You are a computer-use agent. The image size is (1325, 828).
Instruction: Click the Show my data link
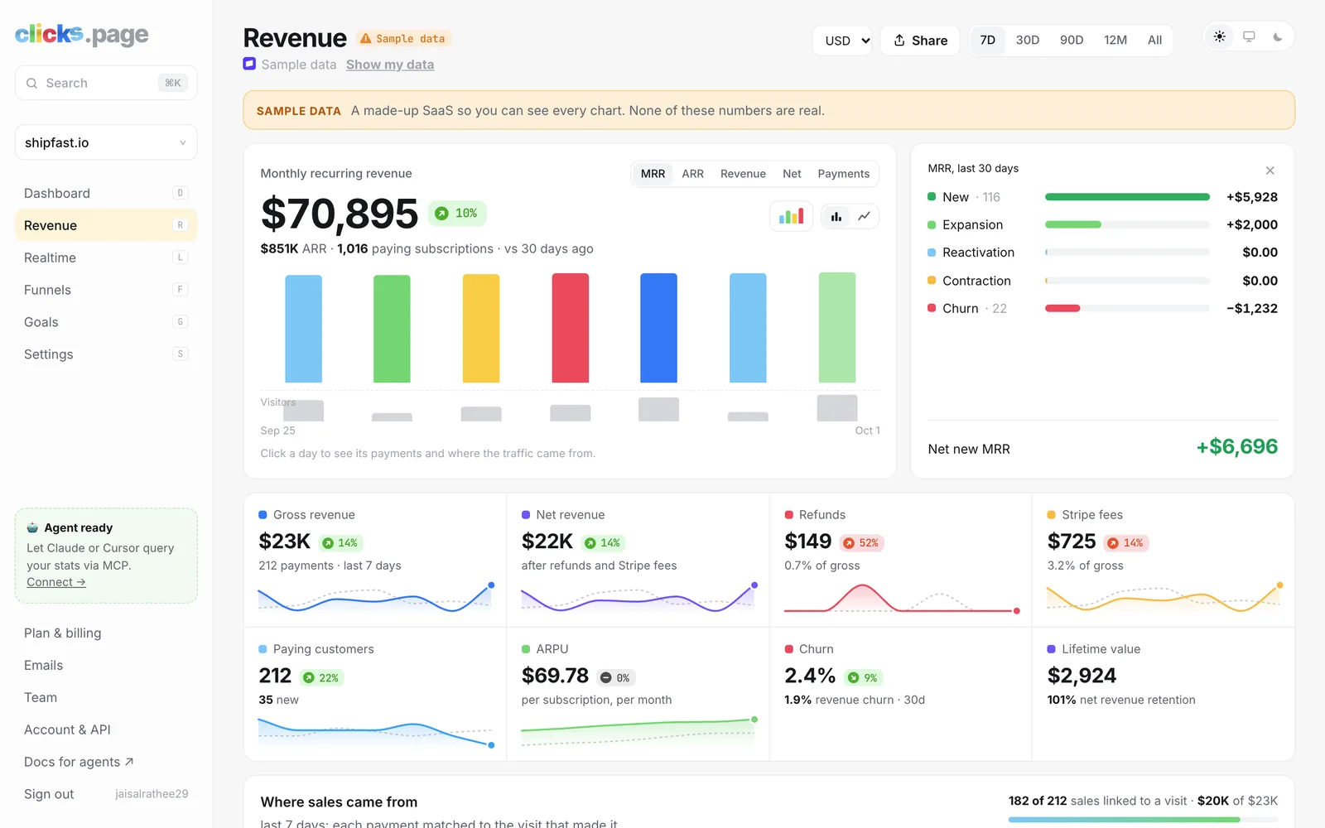click(390, 65)
